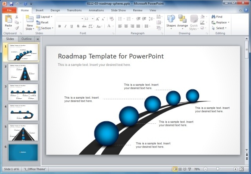The width and height of the screenshot is (251, 174).
Task: Click the Quick Styles icon
Action: tap(194, 19)
